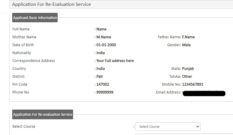Click the Nationality value India
The width and height of the screenshot is (233, 135).
pos(100,53)
